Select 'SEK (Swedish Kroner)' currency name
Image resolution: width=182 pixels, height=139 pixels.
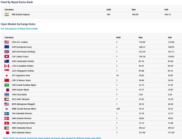[x=22, y=113]
